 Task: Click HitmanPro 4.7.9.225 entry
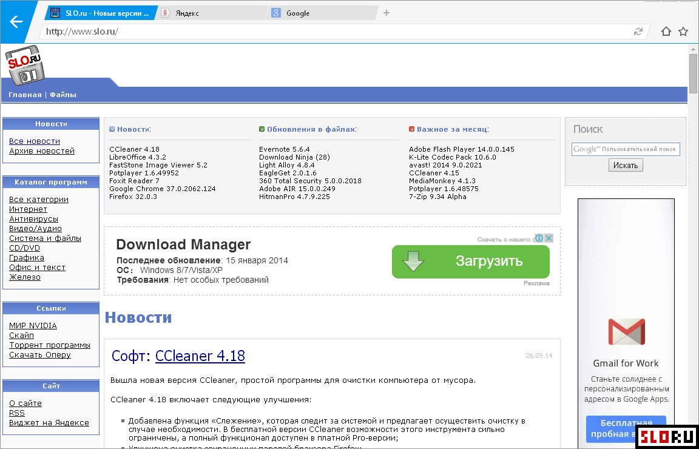(x=294, y=197)
